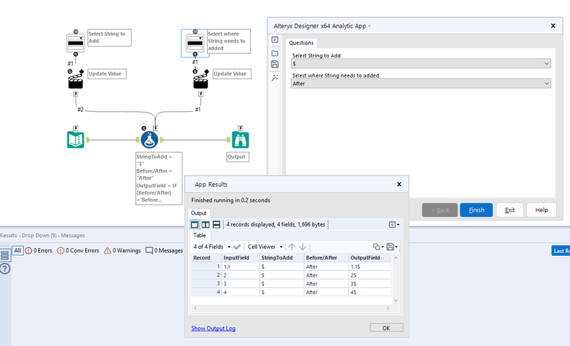
Task: Switch to side-by-side view in App Results
Action: pyautogui.click(x=206, y=225)
